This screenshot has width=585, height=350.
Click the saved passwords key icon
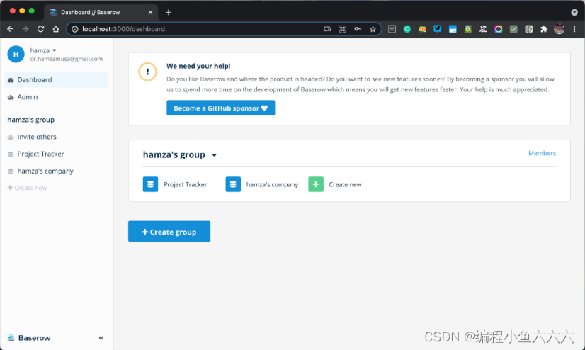(x=358, y=29)
